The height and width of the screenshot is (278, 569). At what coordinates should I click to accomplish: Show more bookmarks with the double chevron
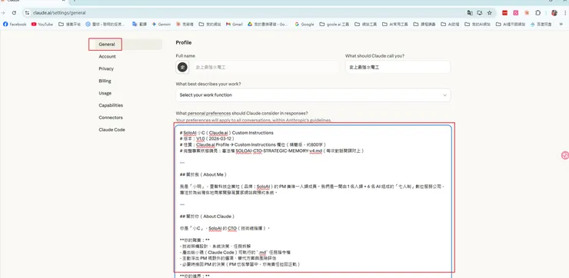click(x=561, y=25)
